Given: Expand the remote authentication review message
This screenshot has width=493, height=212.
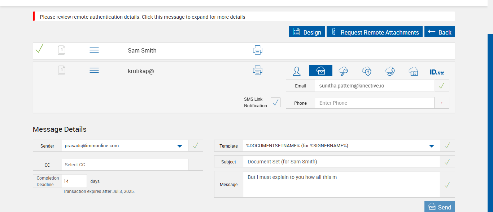Looking at the screenshot, I should (x=142, y=17).
